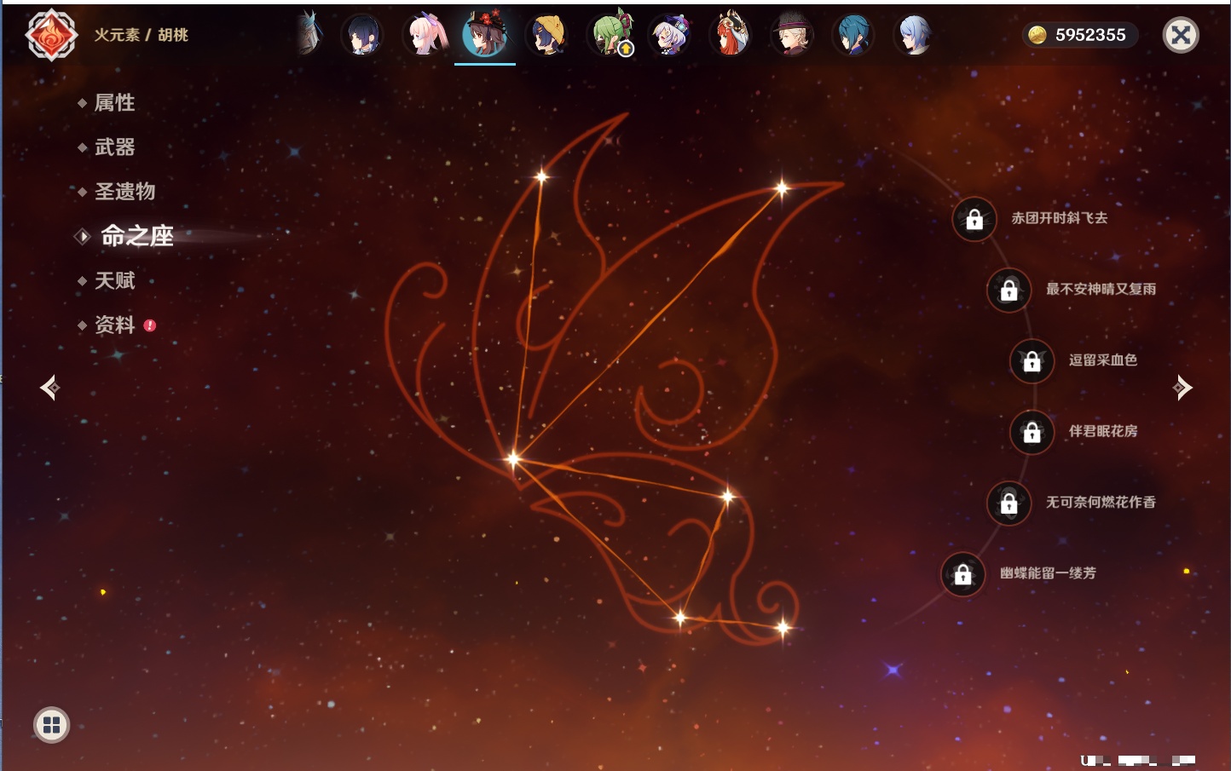Choose the yellow-hooded character avatar
This screenshot has width=1231, height=771.
coord(546,35)
